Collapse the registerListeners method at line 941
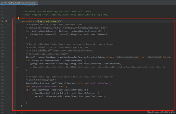The width and height of the screenshot is (176, 114). (x=15, y=21)
